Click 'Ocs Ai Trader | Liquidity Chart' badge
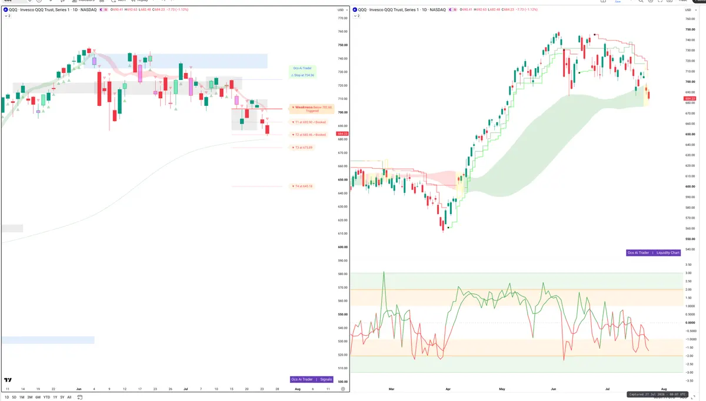 pyautogui.click(x=654, y=253)
